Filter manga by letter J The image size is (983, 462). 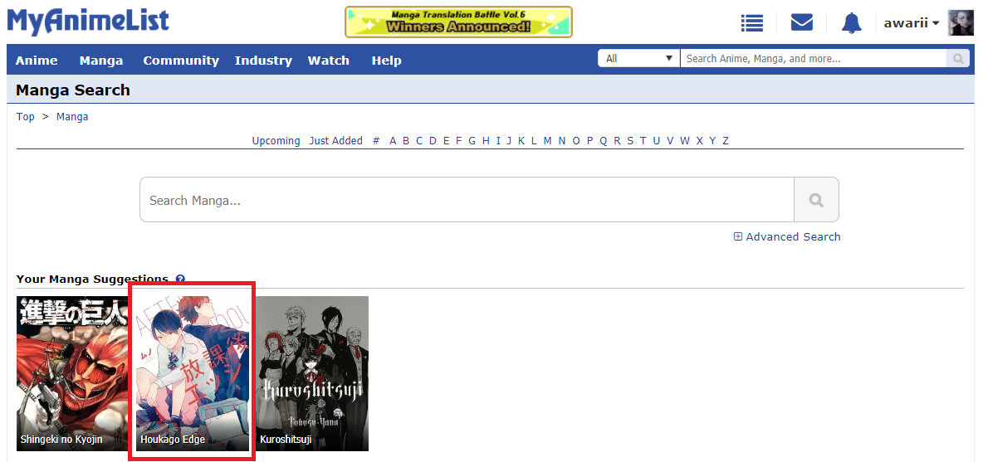509,141
